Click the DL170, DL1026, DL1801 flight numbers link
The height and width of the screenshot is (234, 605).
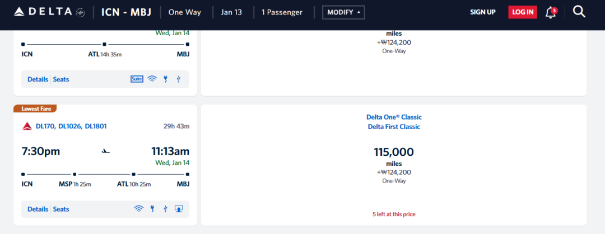pos(71,126)
